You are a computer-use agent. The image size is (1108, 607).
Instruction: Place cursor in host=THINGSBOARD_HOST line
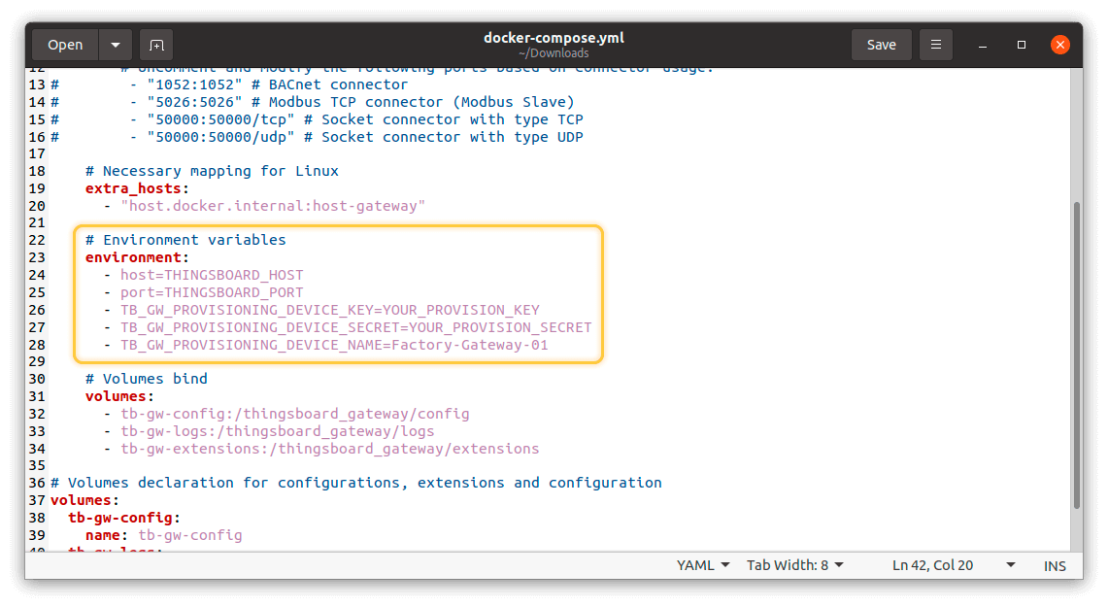[x=212, y=275]
